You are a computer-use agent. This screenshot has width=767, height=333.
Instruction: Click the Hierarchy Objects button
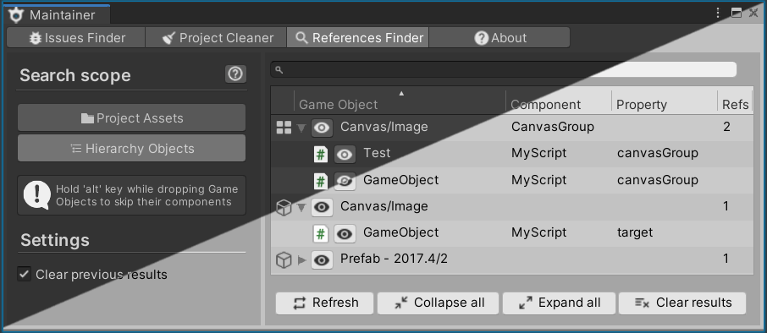[131, 148]
